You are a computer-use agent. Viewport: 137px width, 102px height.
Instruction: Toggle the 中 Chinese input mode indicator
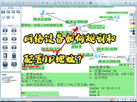pos(115,100)
